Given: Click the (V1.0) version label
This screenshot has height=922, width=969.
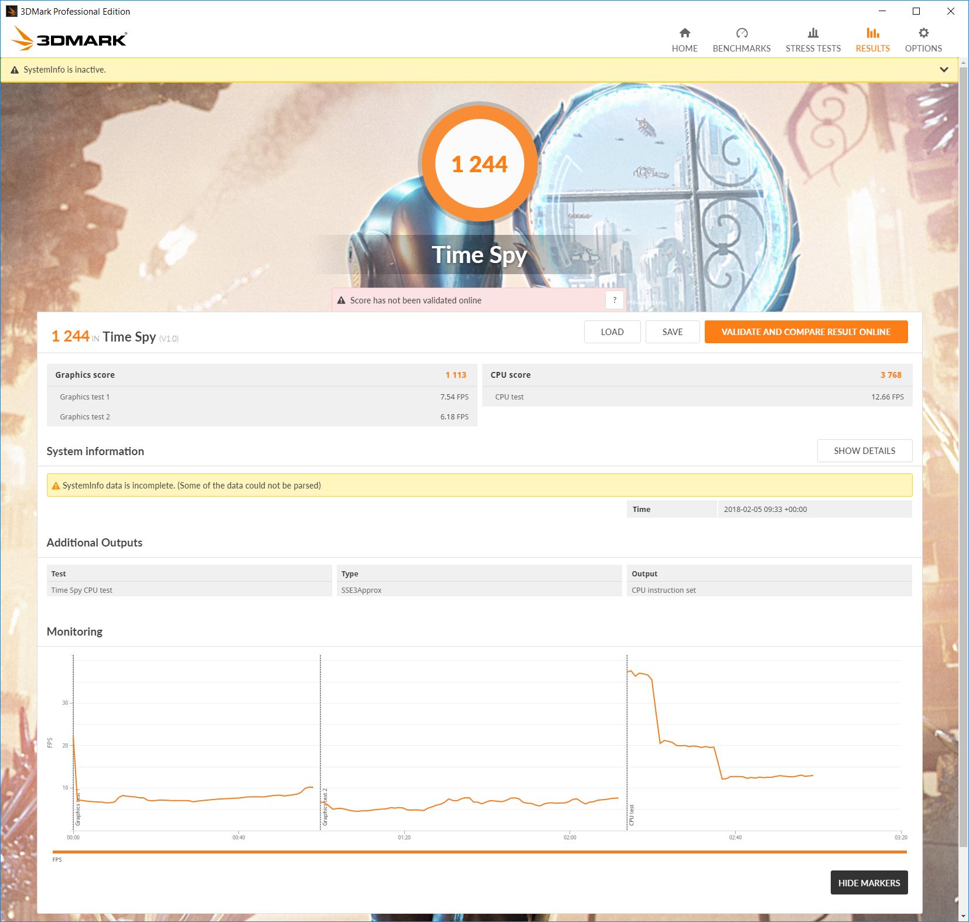Looking at the screenshot, I should [x=169, y=339].
